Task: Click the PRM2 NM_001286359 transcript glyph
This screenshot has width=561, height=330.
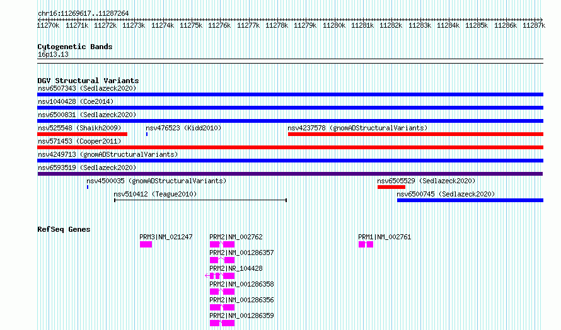Action: (x=222, y=323)
